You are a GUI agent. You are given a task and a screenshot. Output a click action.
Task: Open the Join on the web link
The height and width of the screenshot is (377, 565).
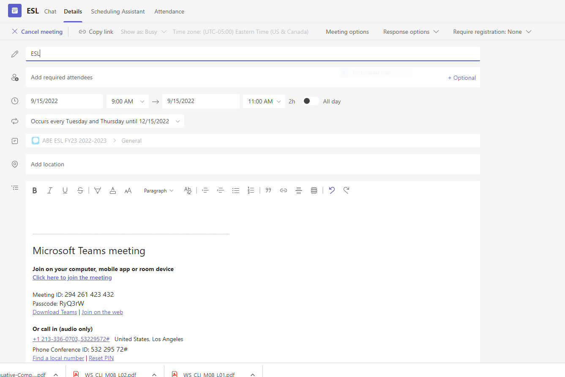click(102, 312)
